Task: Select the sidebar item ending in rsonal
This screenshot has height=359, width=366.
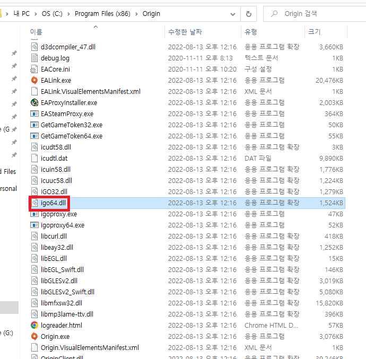Action: click(x=8, y=189)
